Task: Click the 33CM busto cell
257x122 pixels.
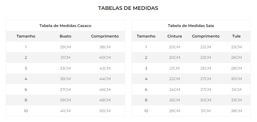Action: point(65,68)
